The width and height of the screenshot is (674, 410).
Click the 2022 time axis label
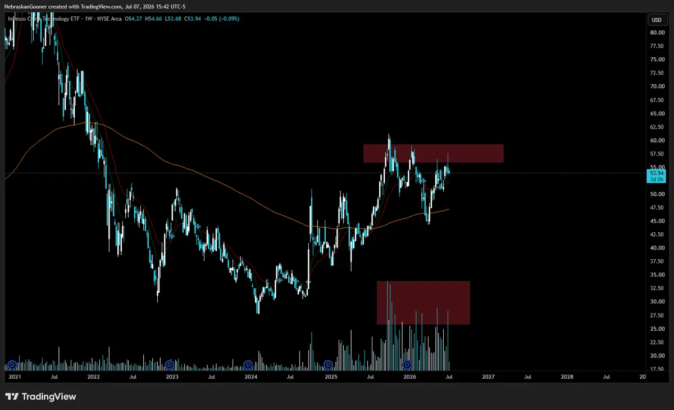pyautogui.click(x=93, y=377)
